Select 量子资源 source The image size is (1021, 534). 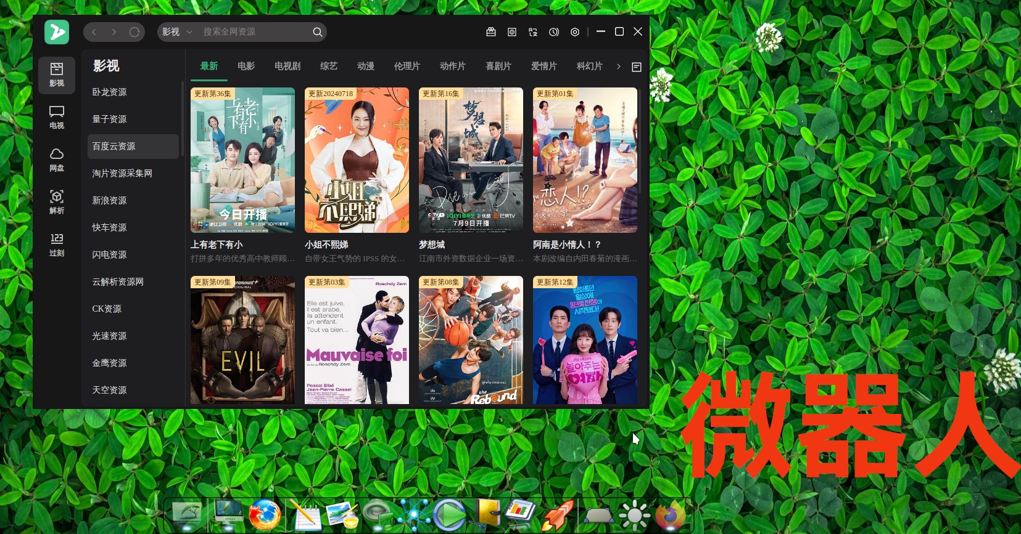point(133,119)
